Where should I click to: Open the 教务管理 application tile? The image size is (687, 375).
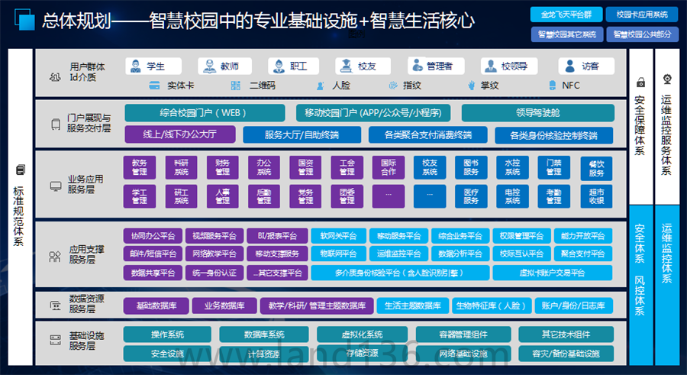tap(140, 167)
